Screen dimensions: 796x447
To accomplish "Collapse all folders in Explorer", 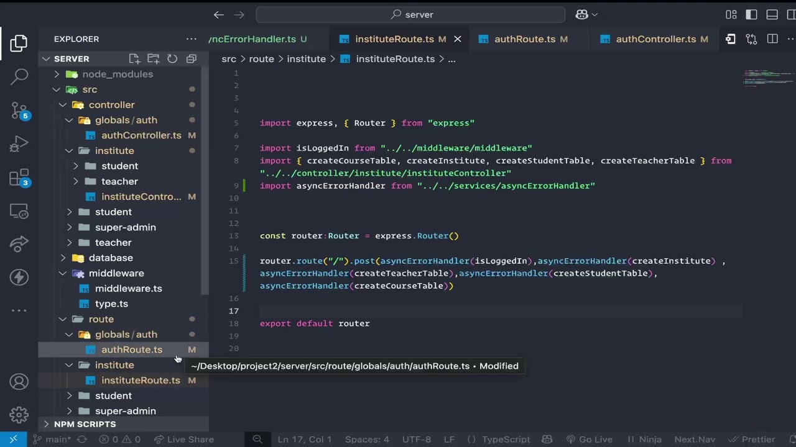I will [x=192, y=58].
